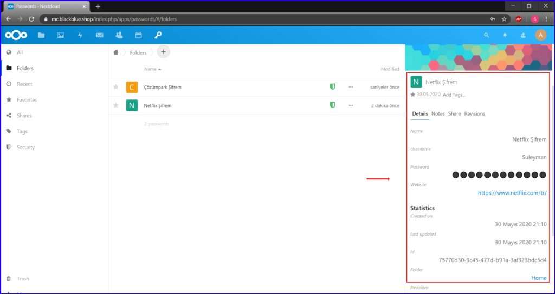
Task: Click the C icon of Çözümpark Şifrem
Action: (x=132, y=87)
